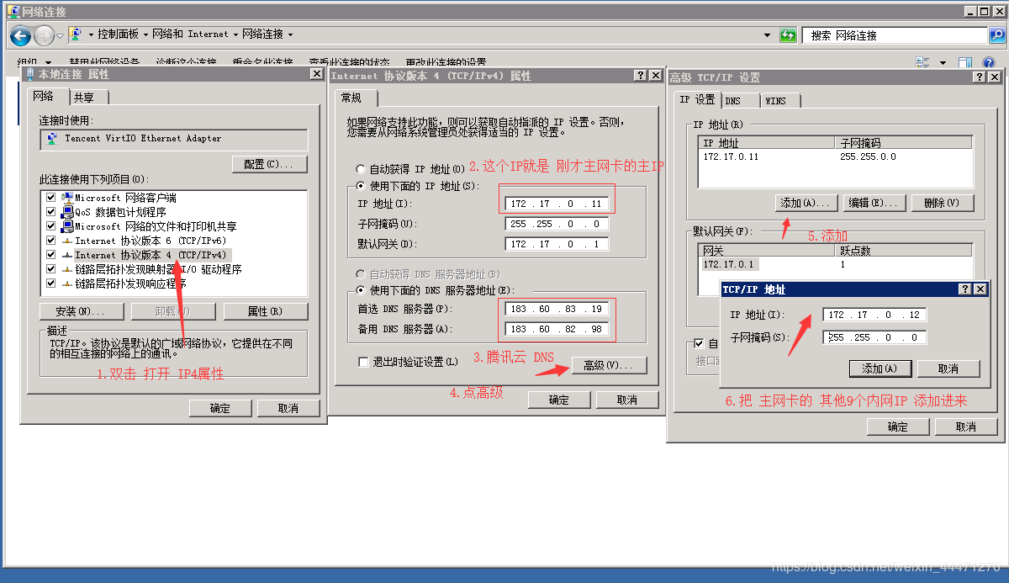This screenshot has width=1009, height=583.
Task: Toggle Internet 协议版本 4 (TCP/IPv4) checkbox
Action: (x=51, y=255)
